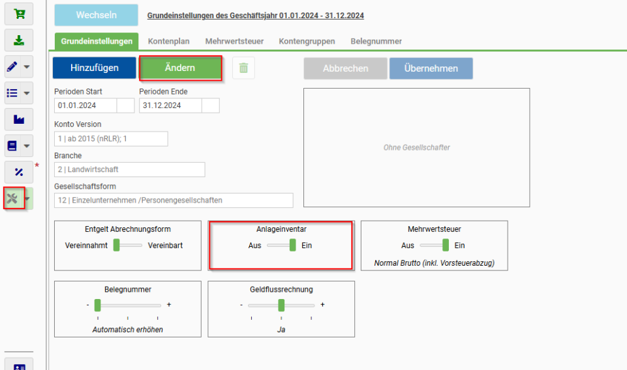The height and width of the screenshot is (370, 627).
Task: Open the Konto Version dropdown
Action: click(x=111, y=139)
